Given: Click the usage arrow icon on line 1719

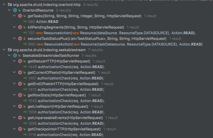Looking at the screenshot, I should click(25, 135).
